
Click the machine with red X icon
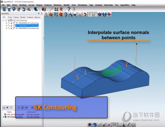click(x=29, y=9)
